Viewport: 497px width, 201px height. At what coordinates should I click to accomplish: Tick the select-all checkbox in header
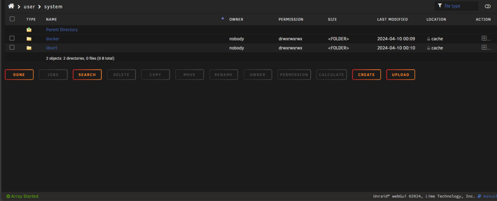[x=12, y=19]
